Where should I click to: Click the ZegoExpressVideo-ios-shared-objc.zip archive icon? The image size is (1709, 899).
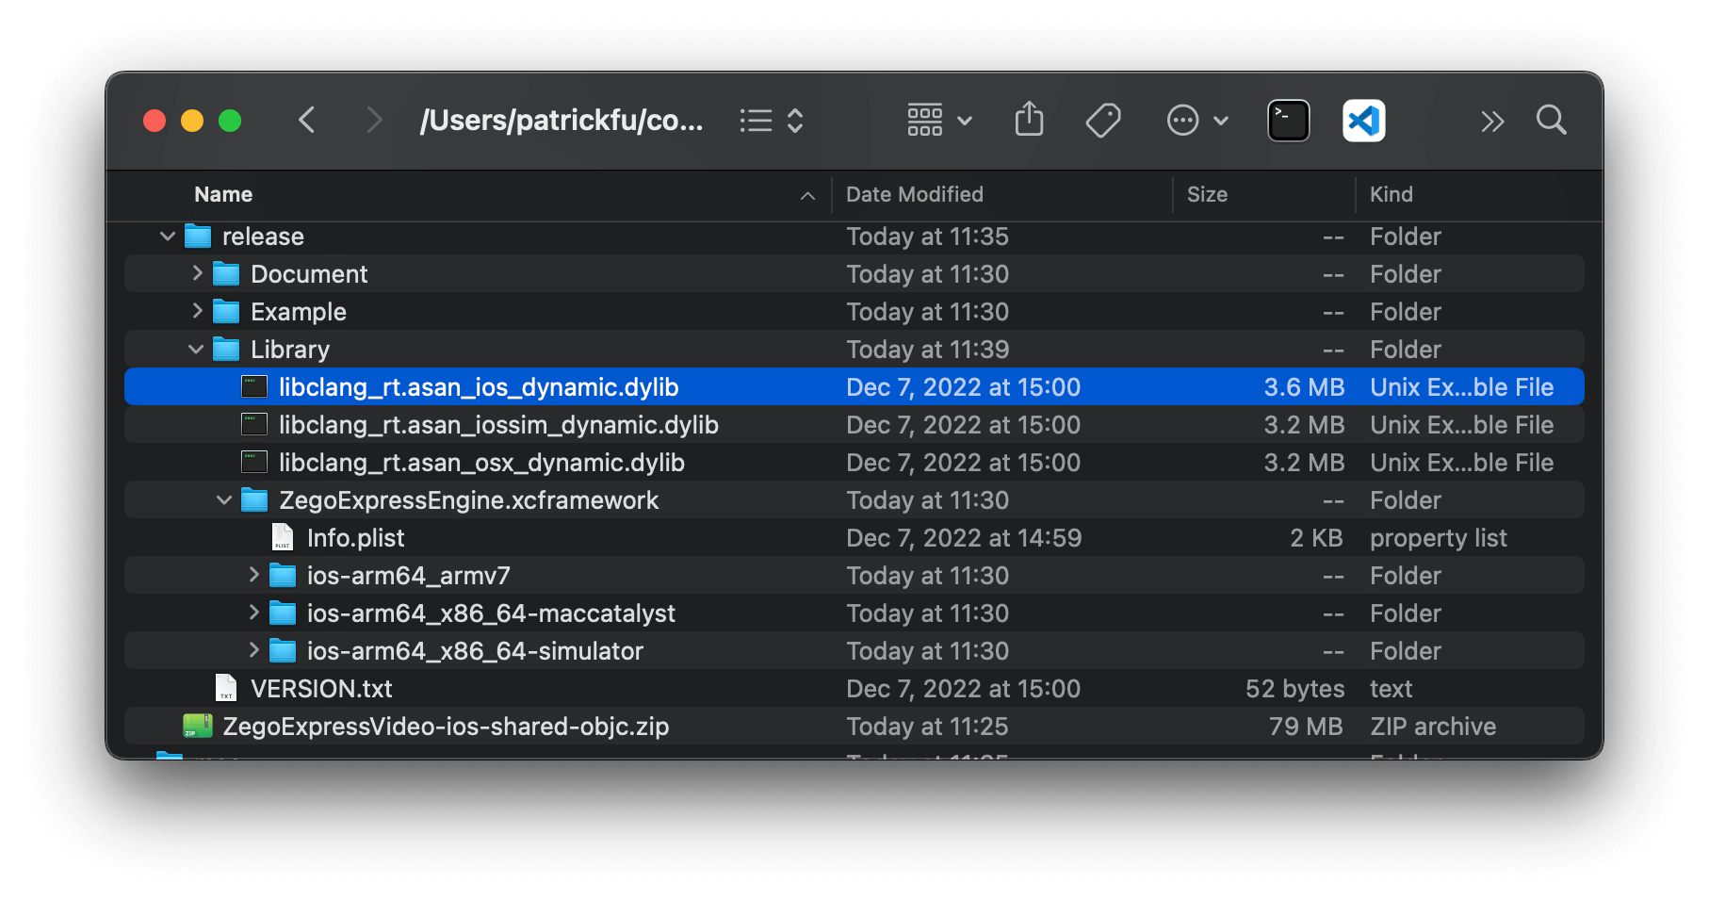pyautogui.click(x=198, y=726)
